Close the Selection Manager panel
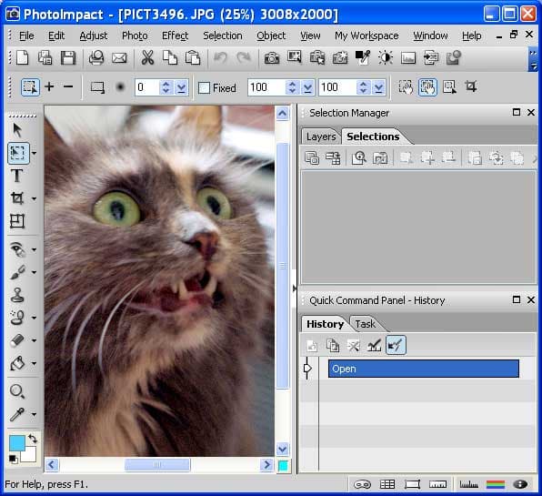Image resolution: width=542 pixels, height=496 pixels. 531,113
